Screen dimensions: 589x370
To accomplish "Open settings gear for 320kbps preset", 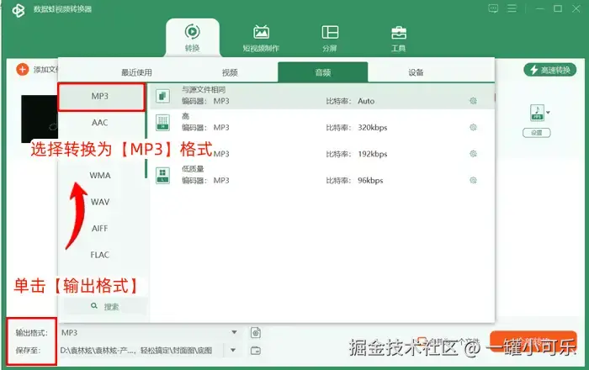I will coord(473,127).
